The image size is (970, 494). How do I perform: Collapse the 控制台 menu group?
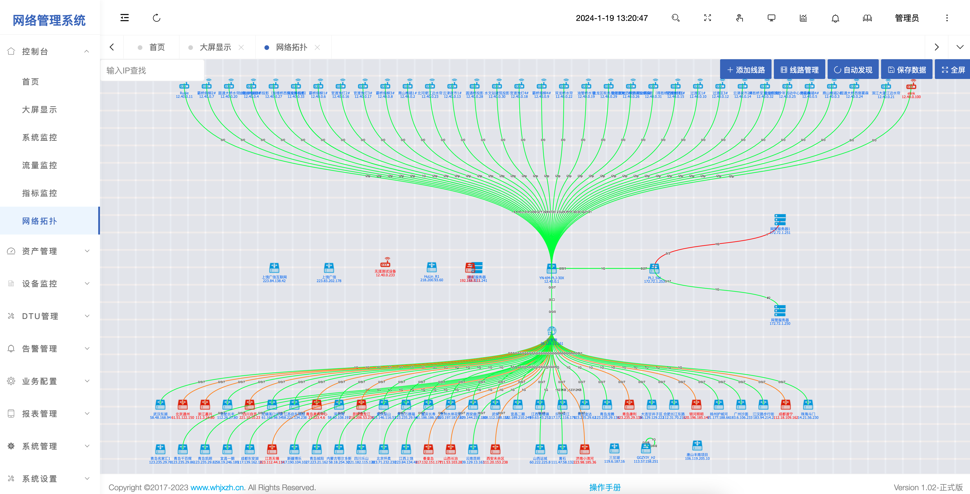(50, 51)
